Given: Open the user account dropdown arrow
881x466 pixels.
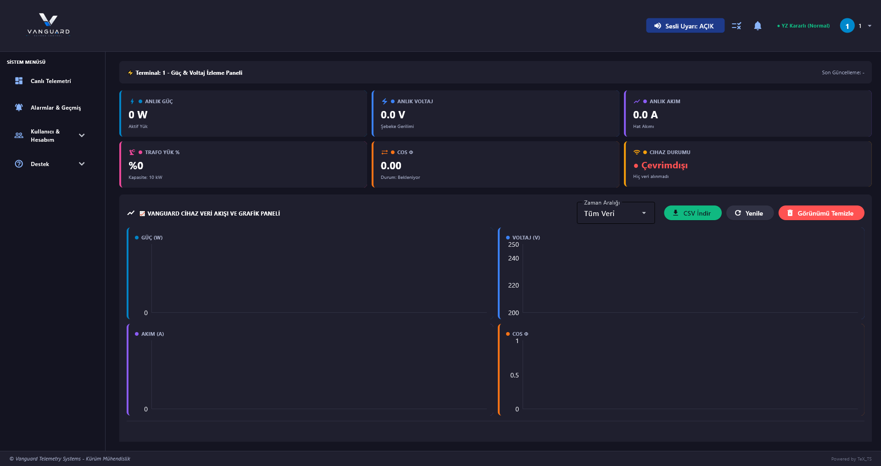Looking at the screenshot, I should (870, 26).
